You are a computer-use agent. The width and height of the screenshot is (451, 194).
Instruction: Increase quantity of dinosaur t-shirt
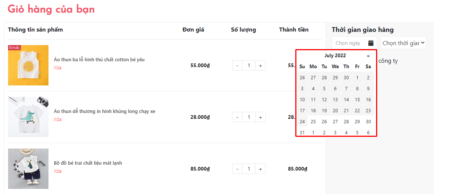click(x=260, y=117)
